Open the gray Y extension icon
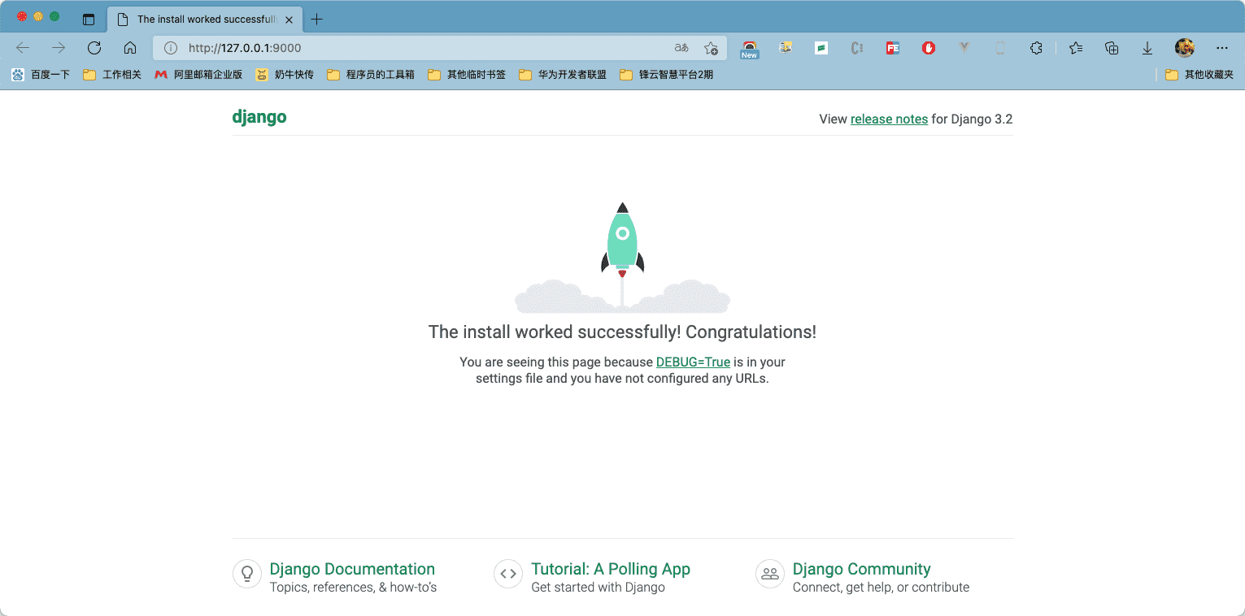 (x=964, y=48)
